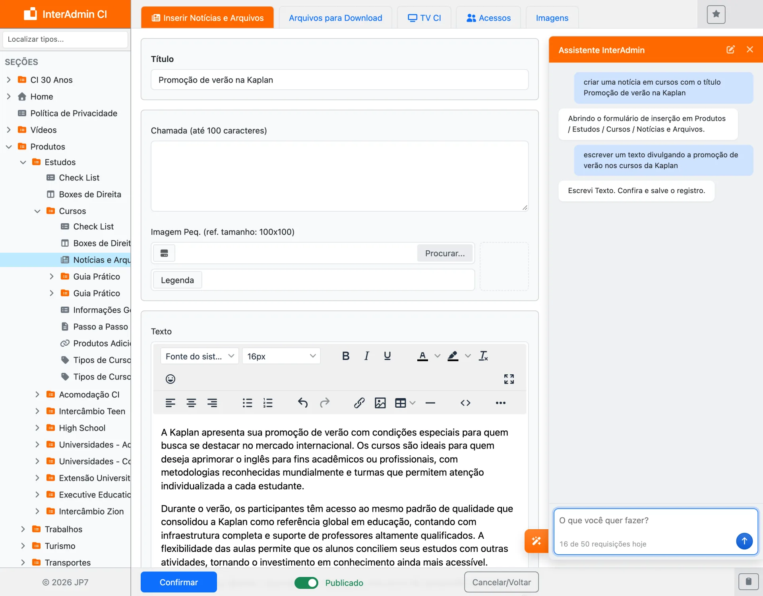The image size is (763, 596).
Task: Open the font family dropdown
Action: tap(199, 356)
